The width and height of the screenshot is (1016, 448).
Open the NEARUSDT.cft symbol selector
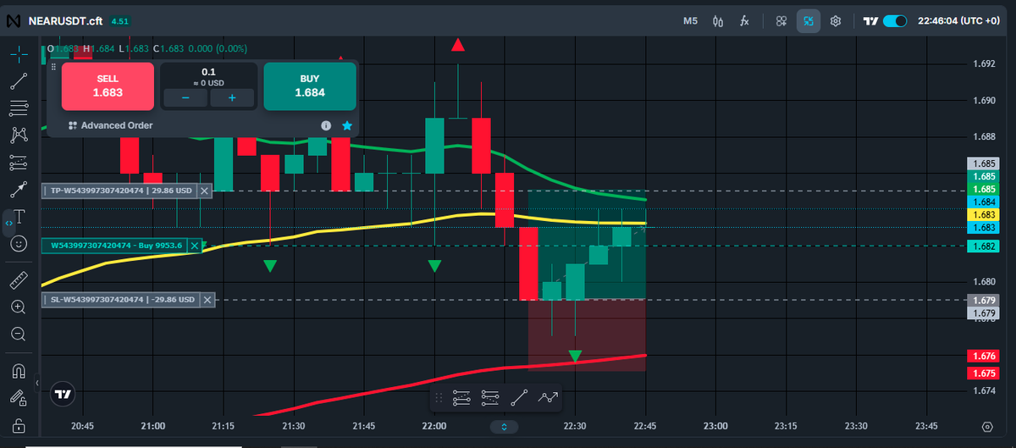63,20
